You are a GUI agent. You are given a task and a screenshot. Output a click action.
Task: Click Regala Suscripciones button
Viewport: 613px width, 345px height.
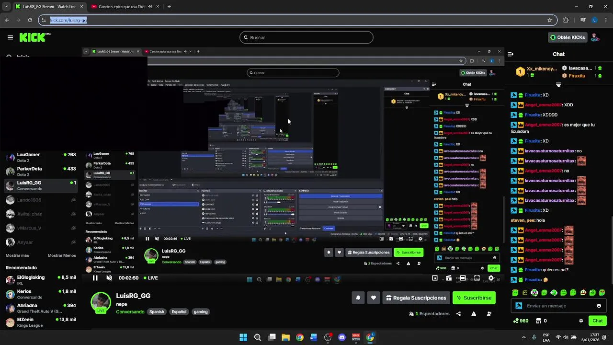(416, 298)
